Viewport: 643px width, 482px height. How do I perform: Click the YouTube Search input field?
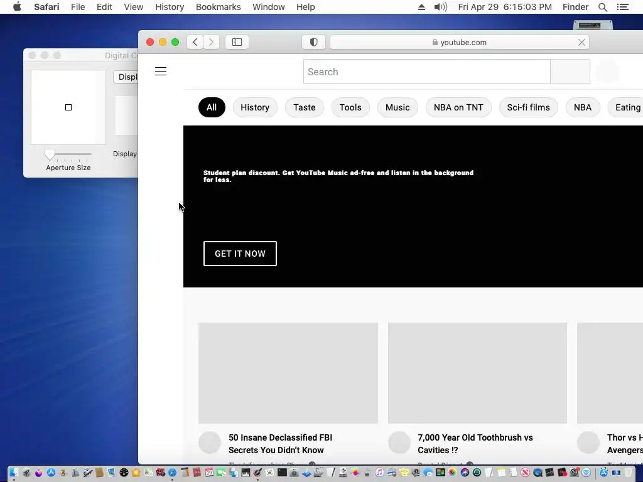(x=426, y=72)
